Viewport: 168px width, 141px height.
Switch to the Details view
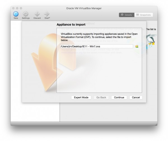click(x=127, y=15)
